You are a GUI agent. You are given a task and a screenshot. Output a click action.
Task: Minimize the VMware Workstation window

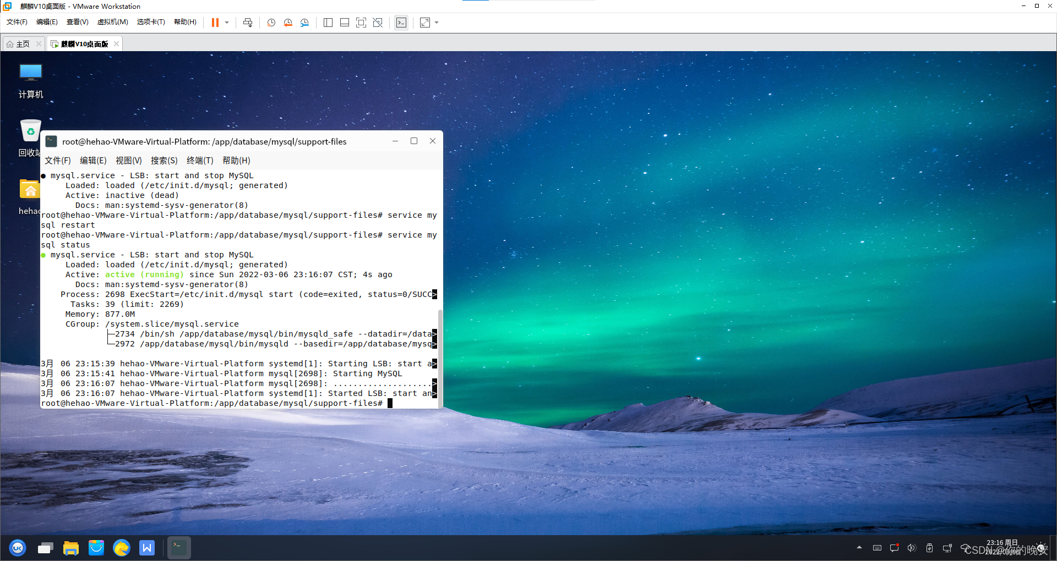(1023, 6)
